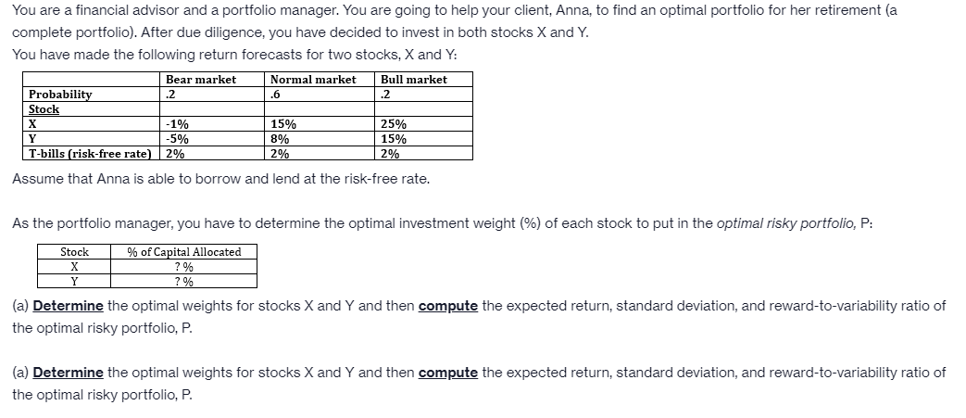
Task: Click the second underlined 'compute' word
Action: (x=448, y=373)
